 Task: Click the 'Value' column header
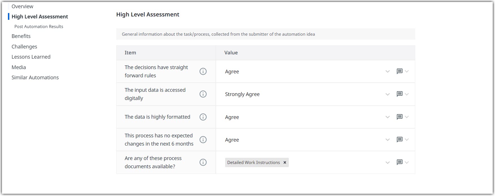coord(231,53)
